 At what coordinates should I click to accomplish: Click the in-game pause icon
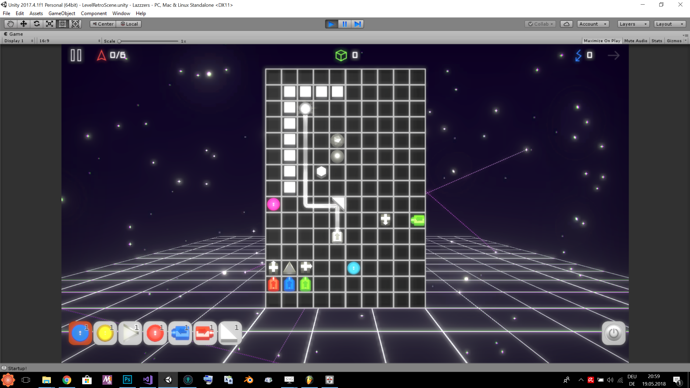76,55
